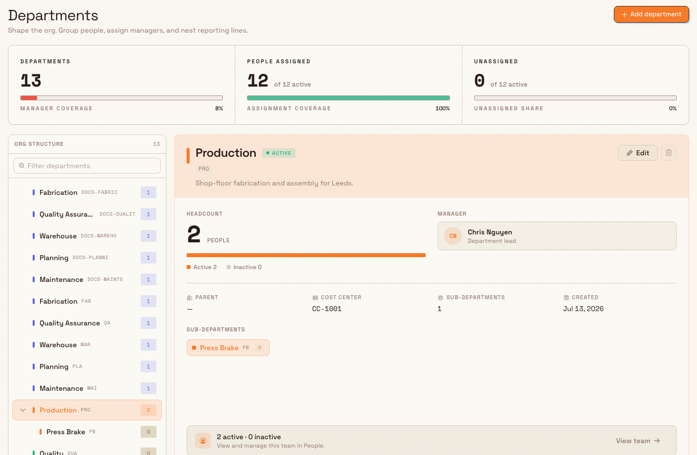Select Warehouse DOCS-WAREHO row
Screen dimensions: 697x455
click(87, 236)
